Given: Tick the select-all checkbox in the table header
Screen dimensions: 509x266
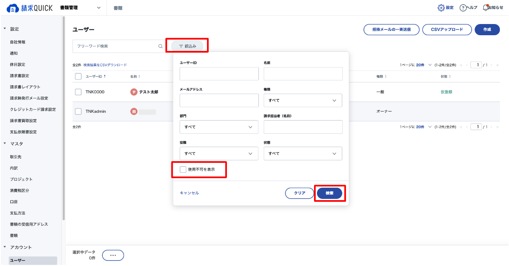Looking at the screenshot, I should tap(78, 76).
